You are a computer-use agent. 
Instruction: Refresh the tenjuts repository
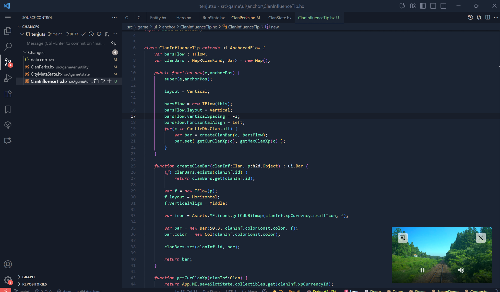click(x=99, y=34)
